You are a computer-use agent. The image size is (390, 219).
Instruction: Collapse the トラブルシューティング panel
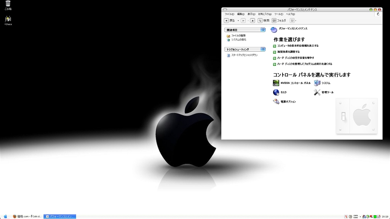(x=263, y=49)
